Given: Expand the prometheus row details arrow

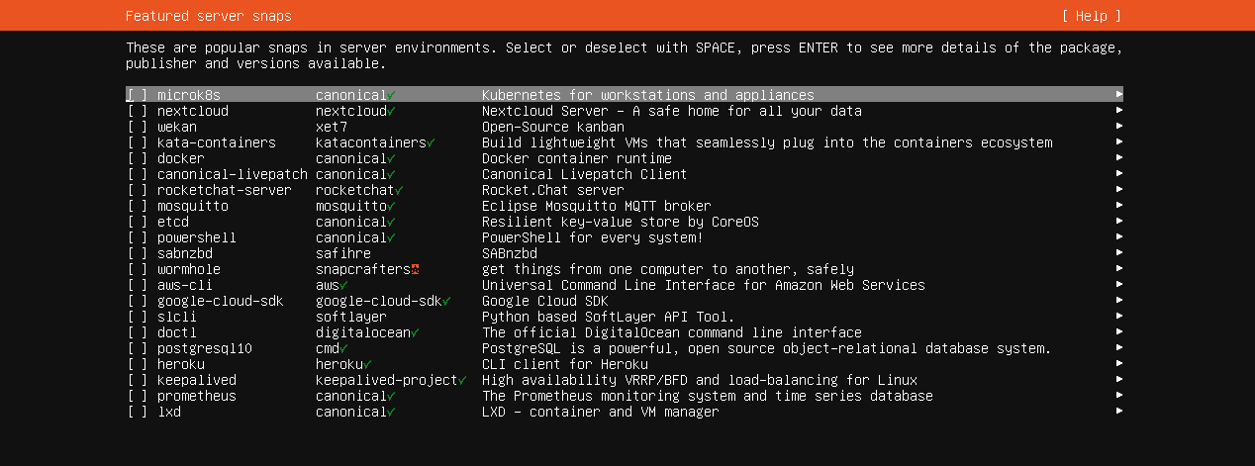Looking at the screenshot, I should [1118, 396].
